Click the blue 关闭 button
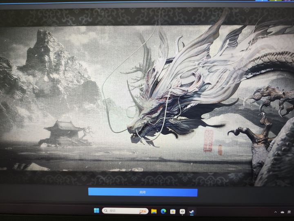Image resolution: width=294 pixels, height=221 pixels. (143, 192)
